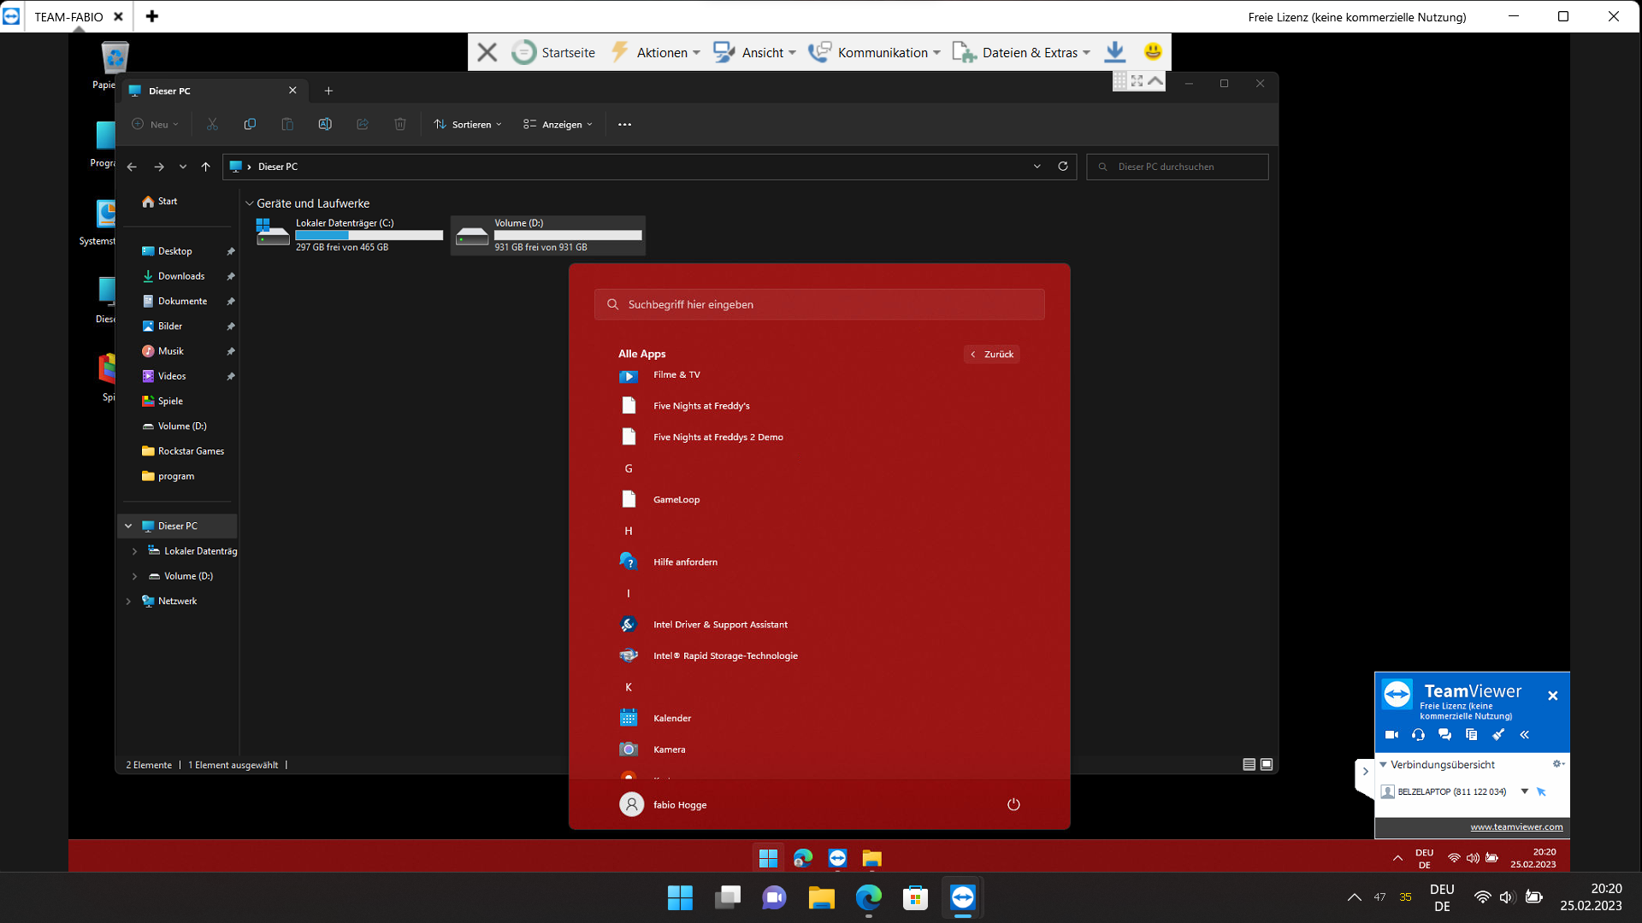This screenshot has height=923, width=1642.
Task: Click the video camera icon in TeamViewer panel
Action: point(1391,735)
